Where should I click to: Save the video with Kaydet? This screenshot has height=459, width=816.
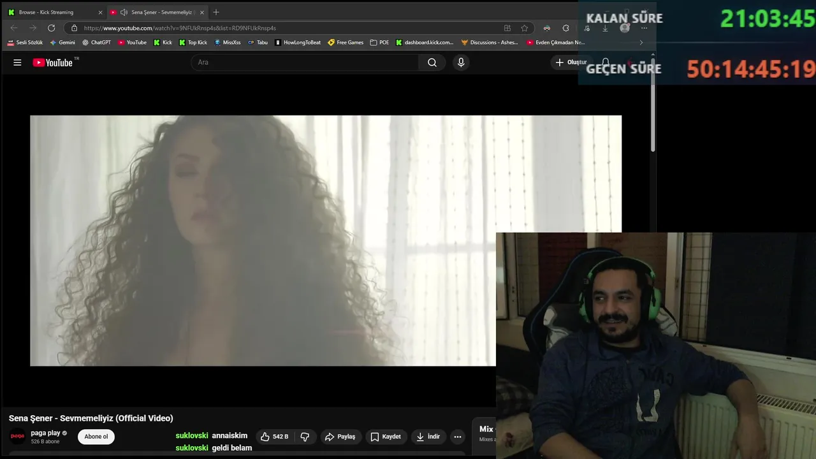tap(386, 437)
